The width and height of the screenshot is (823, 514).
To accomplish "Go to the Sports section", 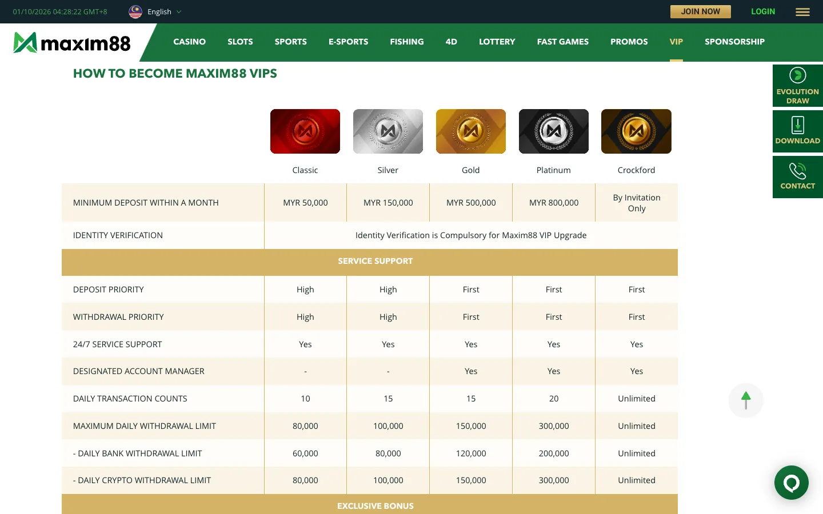I will pos(291,42).
